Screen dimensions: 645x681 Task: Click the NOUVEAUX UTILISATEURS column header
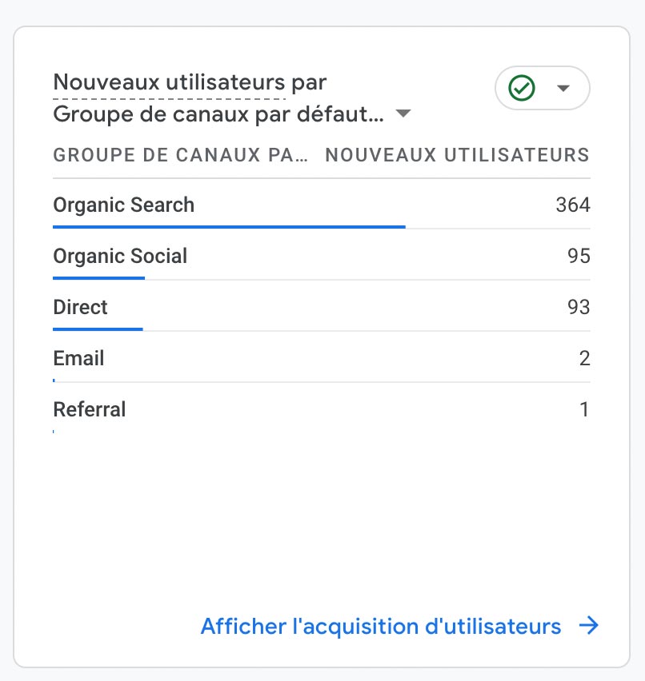tap(458, 155)
